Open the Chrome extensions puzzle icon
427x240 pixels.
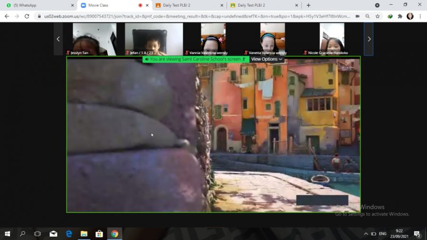[x=400, y=16]
